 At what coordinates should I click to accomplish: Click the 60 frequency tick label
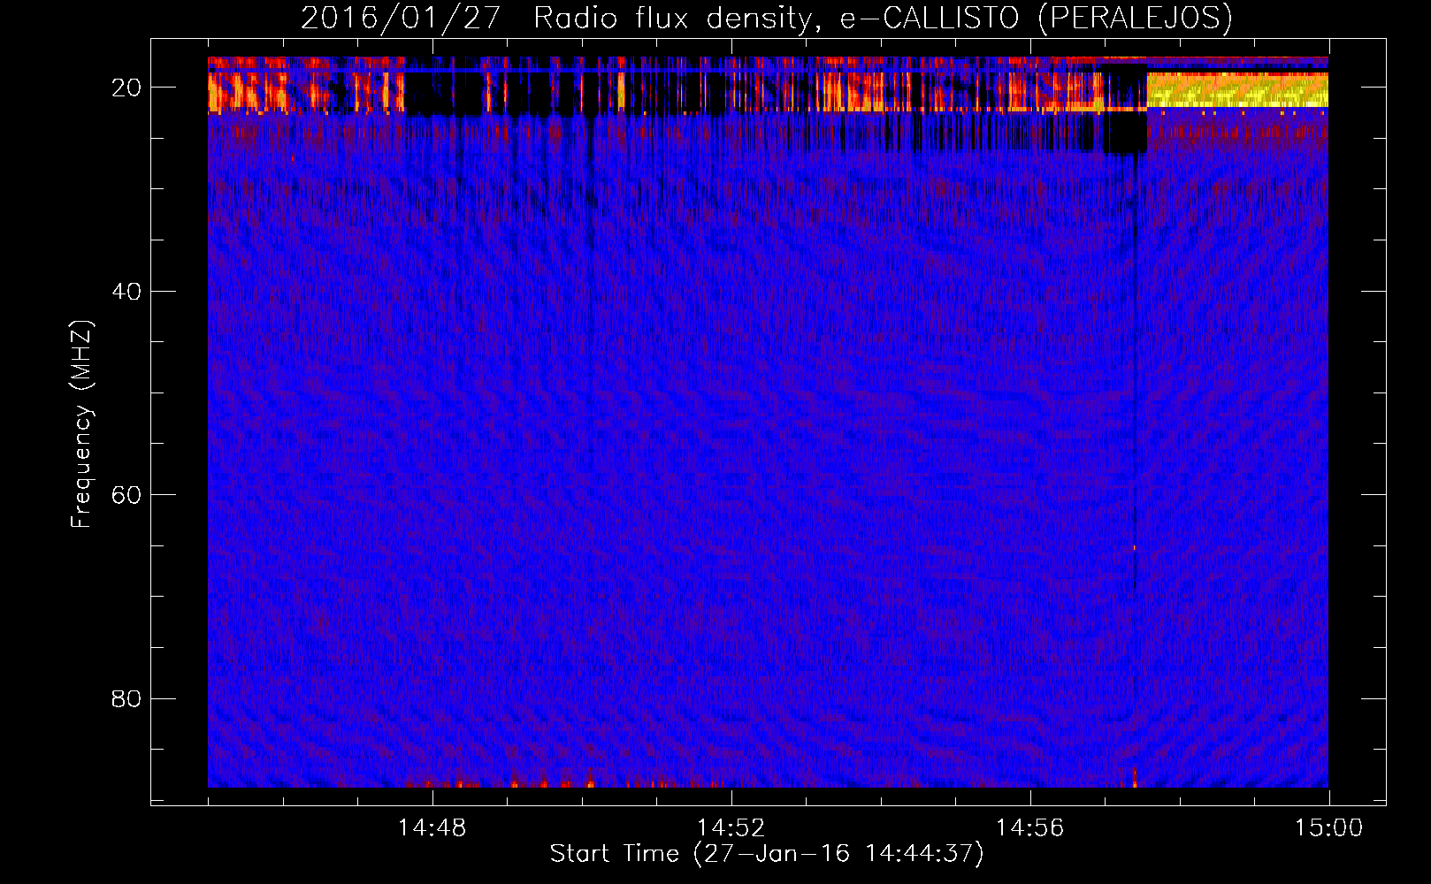click(x=126, y=494)
